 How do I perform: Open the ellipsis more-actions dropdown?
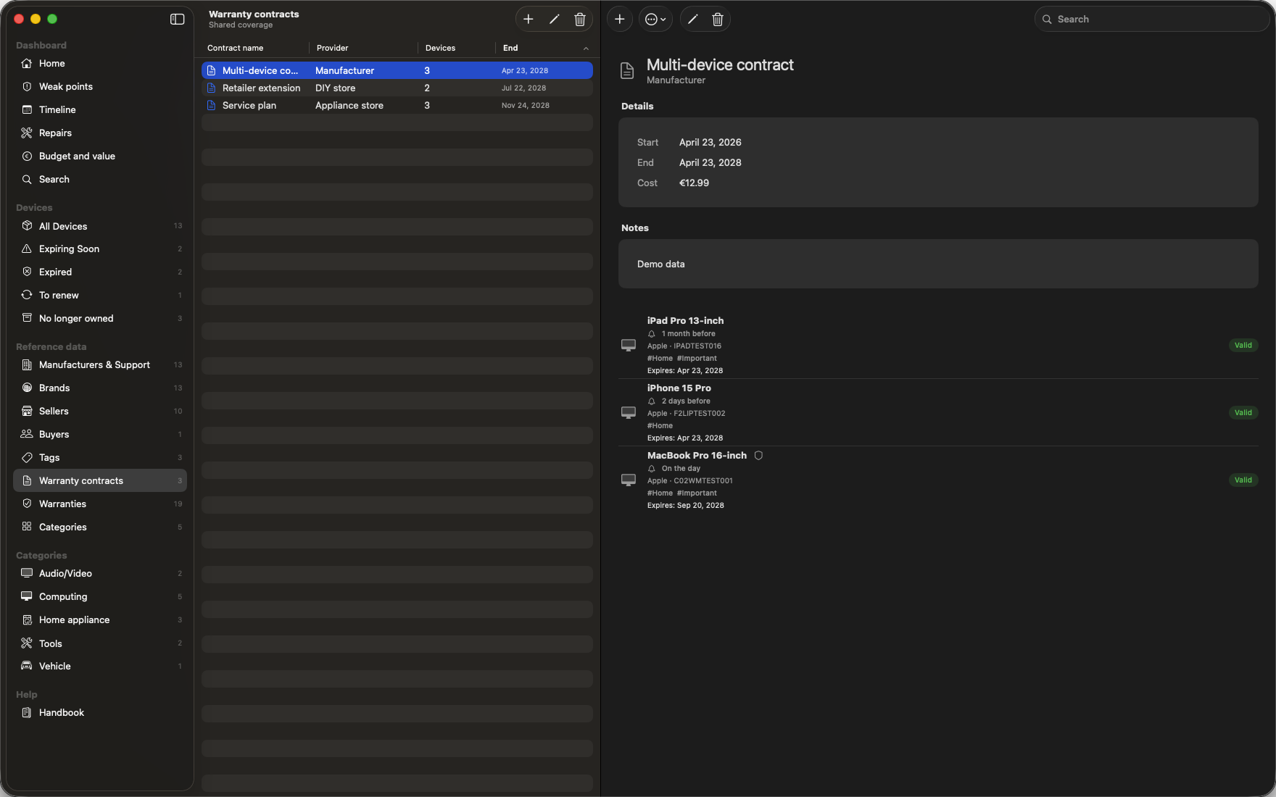[655, 20]
